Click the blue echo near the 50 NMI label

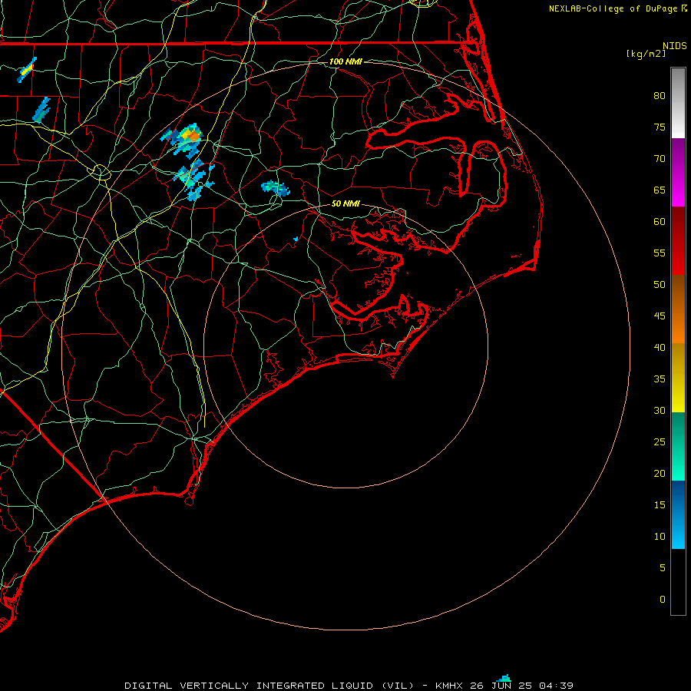point(276,188)
